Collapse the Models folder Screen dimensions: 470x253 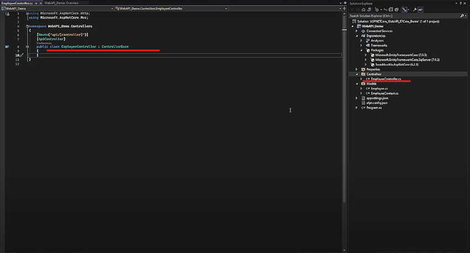357,84
